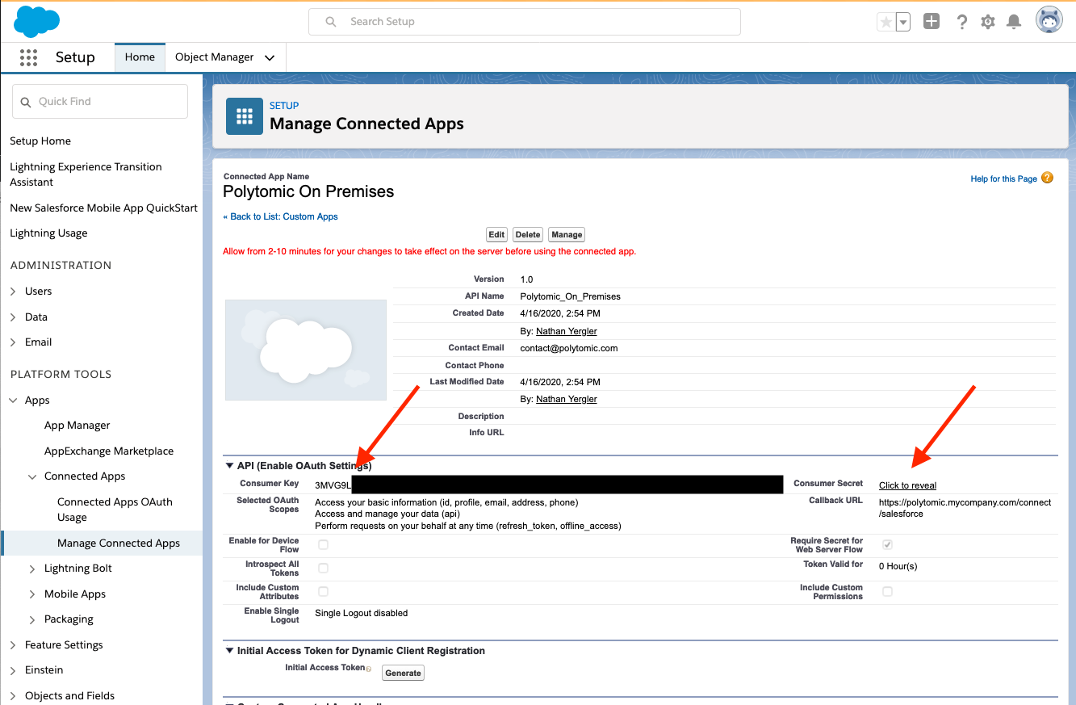This screenshot has width=1076, height=705.
Task: Reveal the Consumer Secret via link
Action: 907,485
